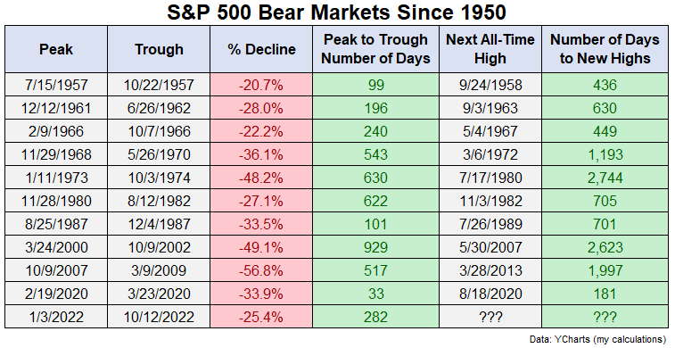
Task: Select the 10/9/2002 trough cell
Action: (159, 247)
